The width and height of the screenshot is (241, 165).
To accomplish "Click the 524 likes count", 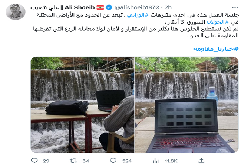I will (x=127, y=161).
